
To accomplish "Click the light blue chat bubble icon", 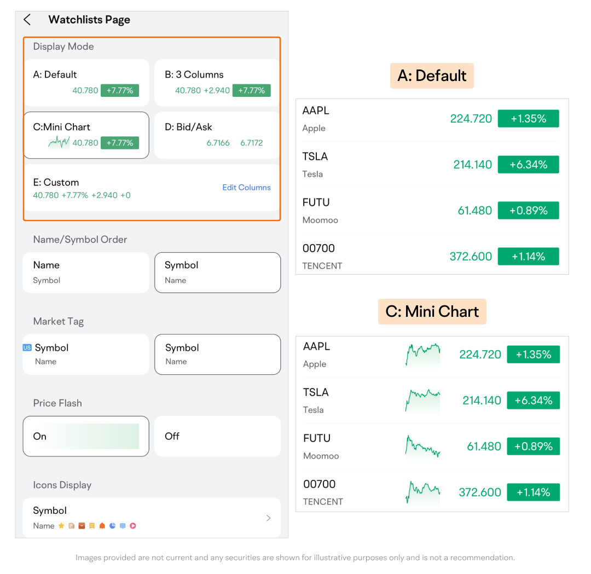I will (123, 526).
